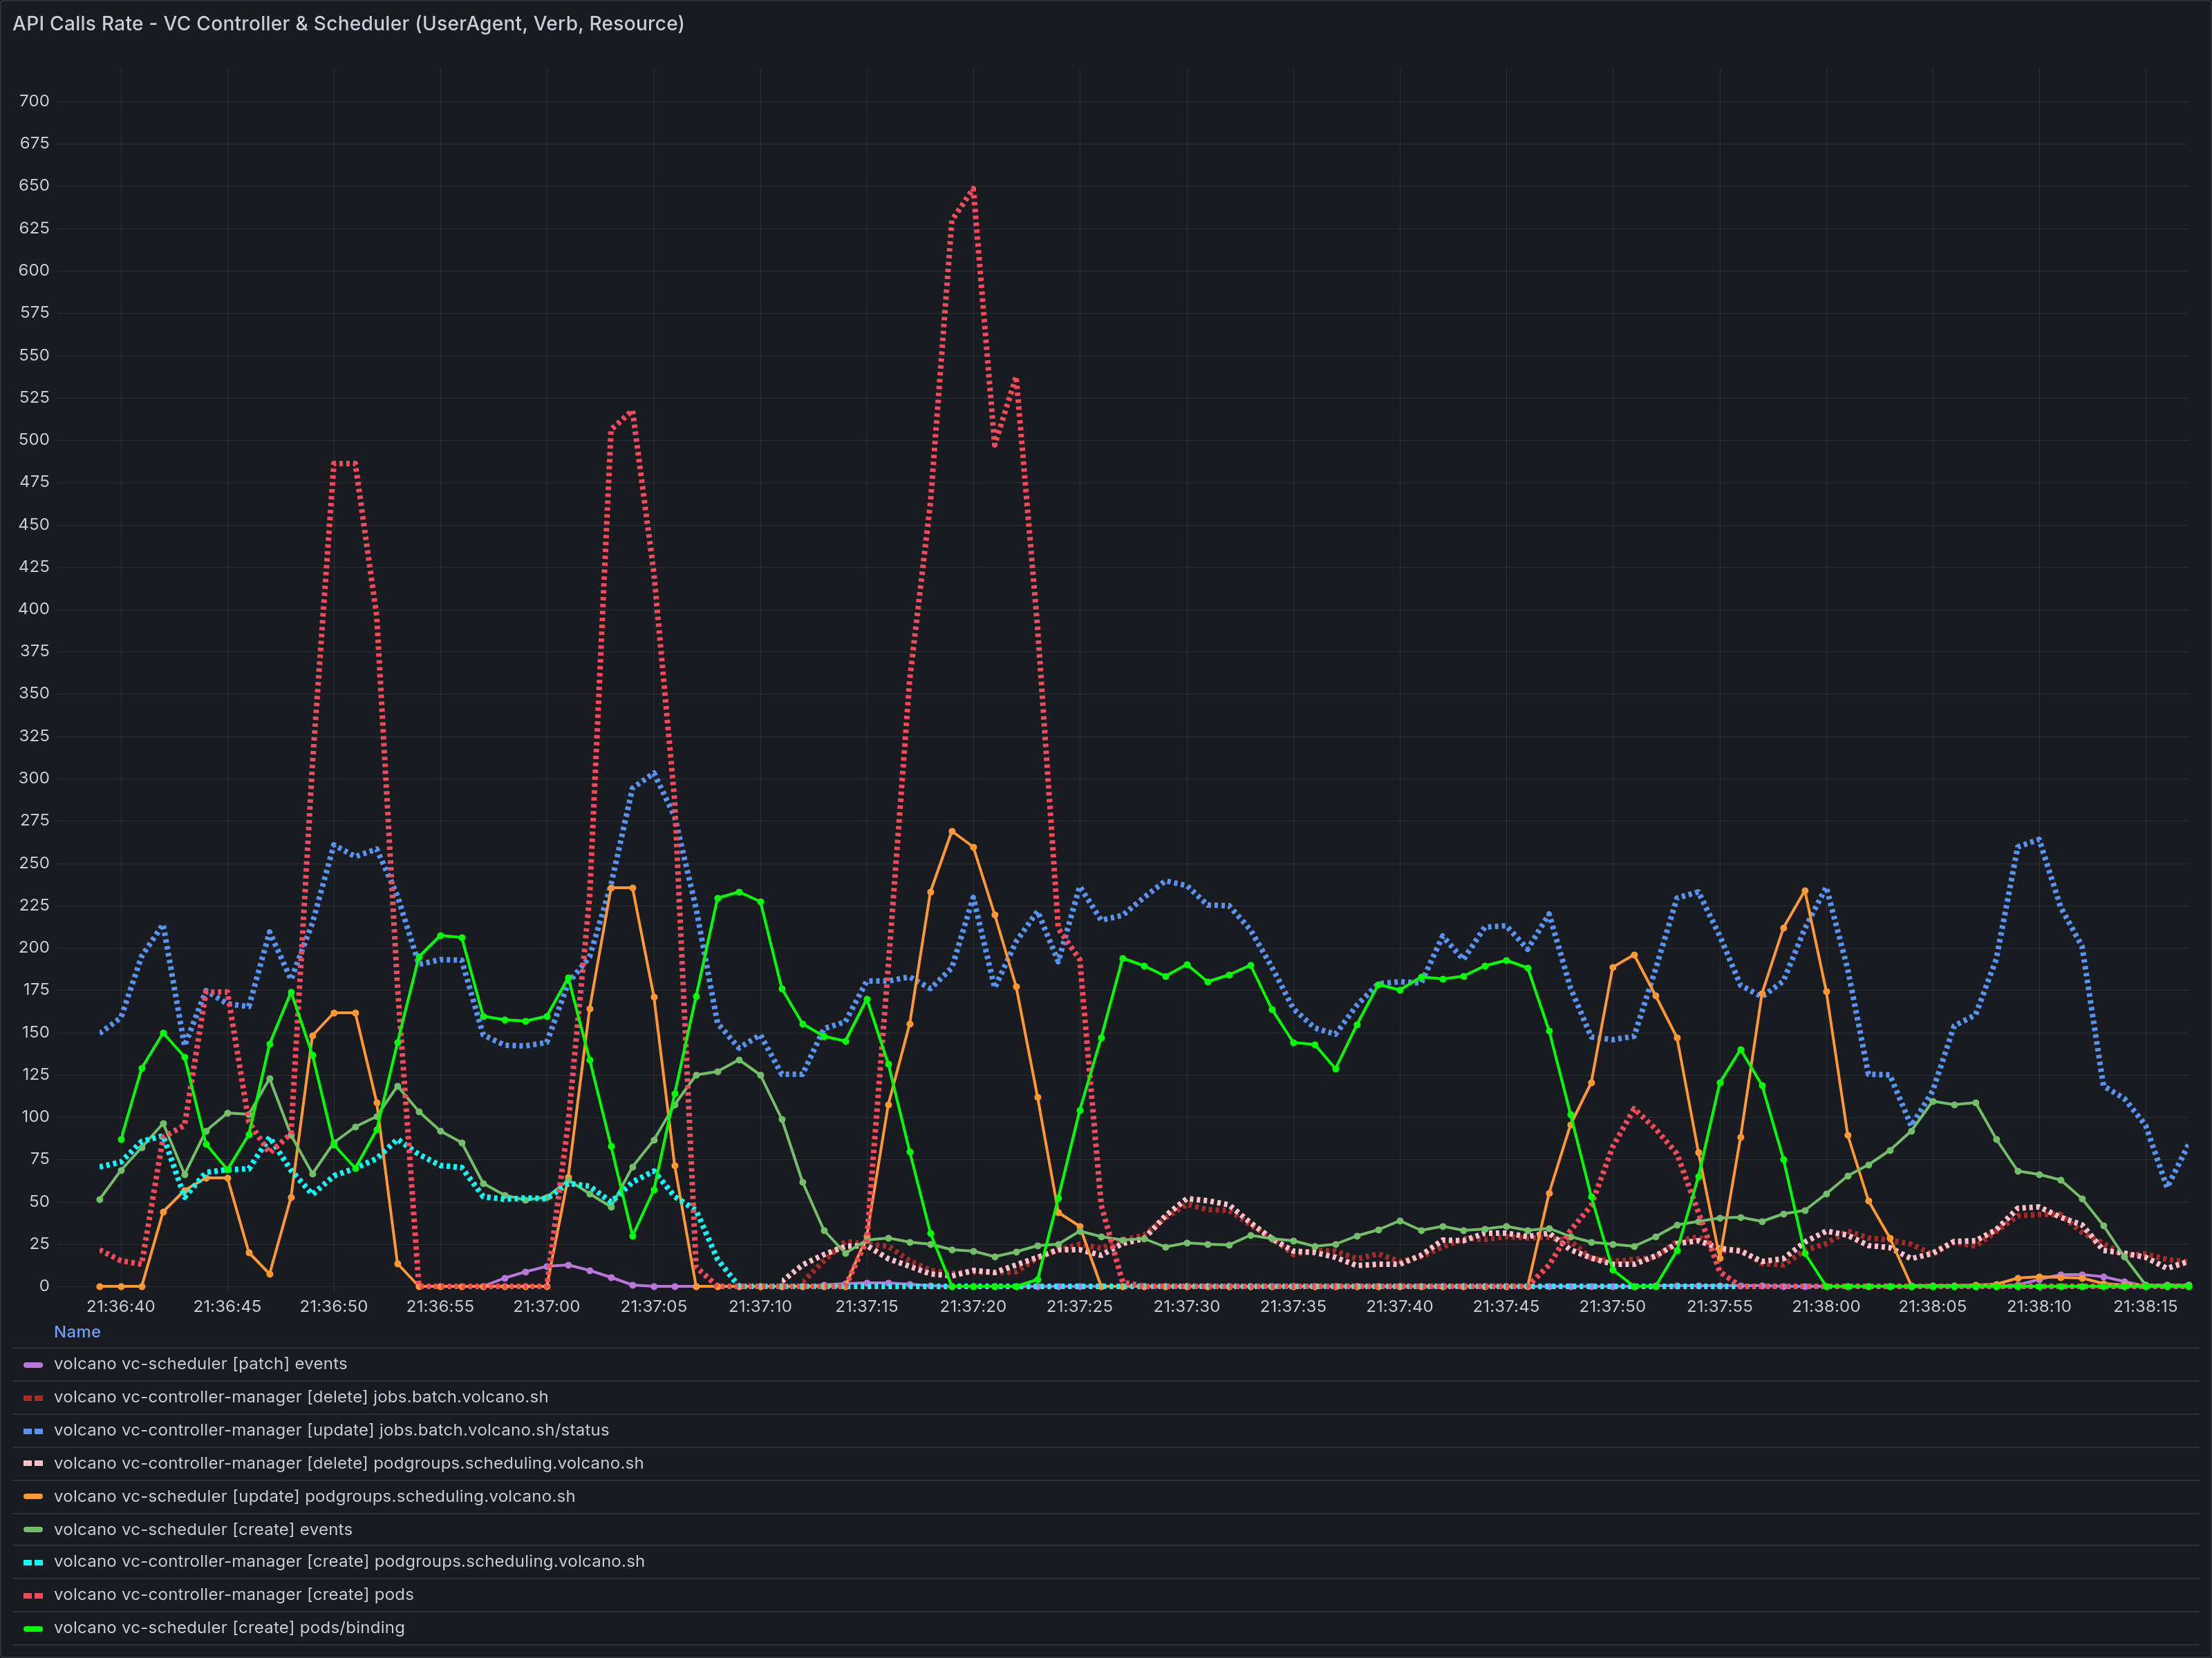
Task: Select the vc-scheduler [update] podgroups legend label
Action: coord(314,1495)
